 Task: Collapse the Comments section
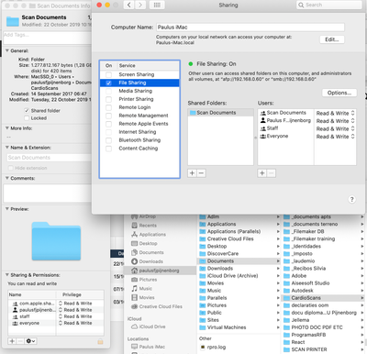[x=7, y=178]
